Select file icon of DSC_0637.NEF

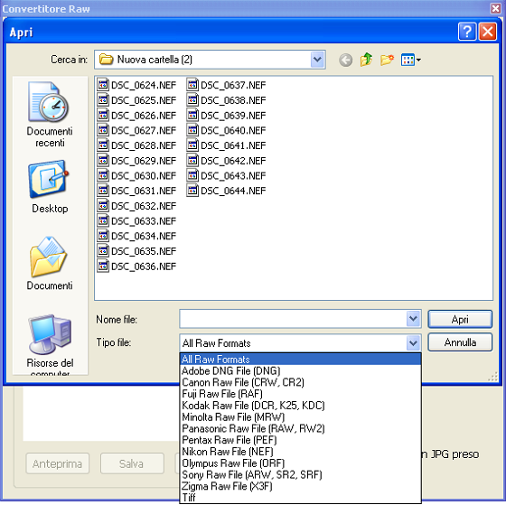click(x=192, y=85)
